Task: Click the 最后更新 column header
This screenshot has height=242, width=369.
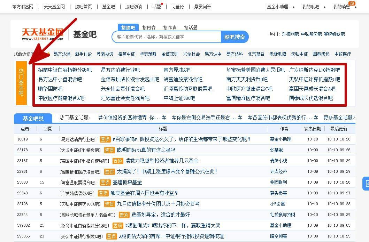Action: (339, 129)
